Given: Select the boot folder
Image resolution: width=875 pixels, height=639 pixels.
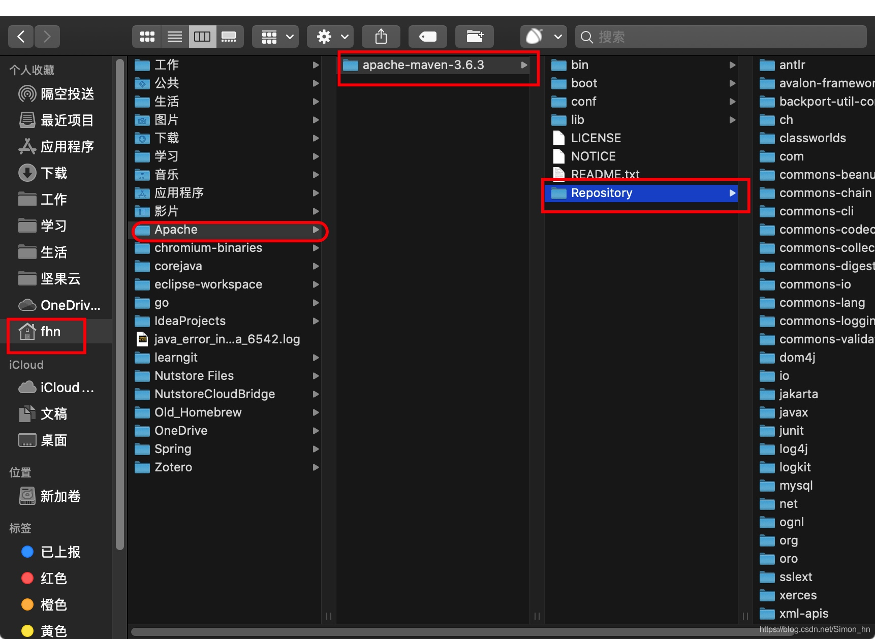Looking at the screenshot, I should [641, 83].
